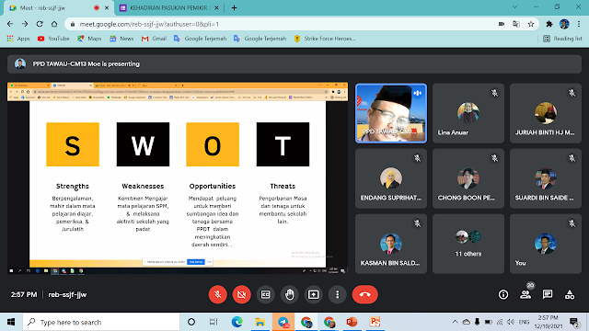589x331 pixels.
Task: Select SUARDI BIN SAIDE participant tile
Action: 546,178
